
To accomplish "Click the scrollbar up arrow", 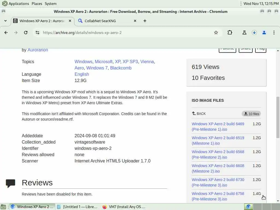I will [x=278, y=51].
